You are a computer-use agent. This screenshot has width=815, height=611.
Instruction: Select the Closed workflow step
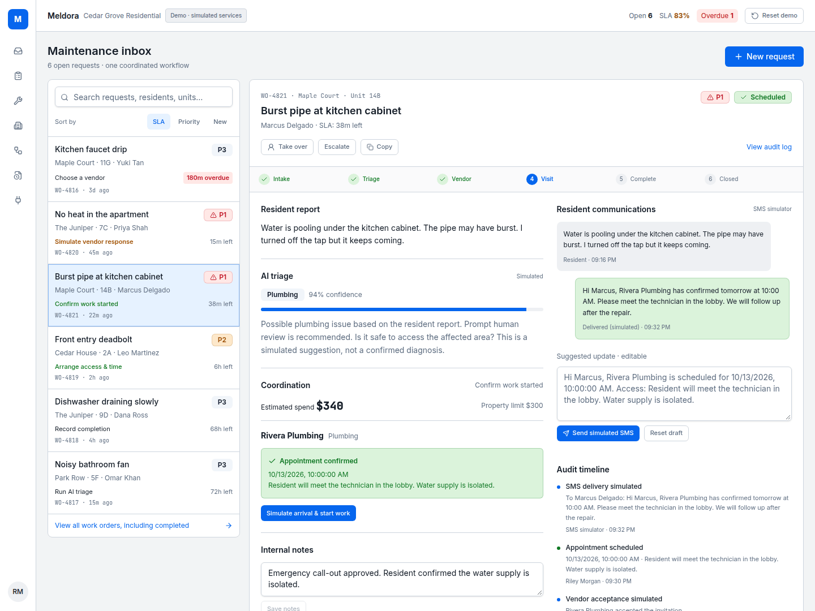coord(722,179)
